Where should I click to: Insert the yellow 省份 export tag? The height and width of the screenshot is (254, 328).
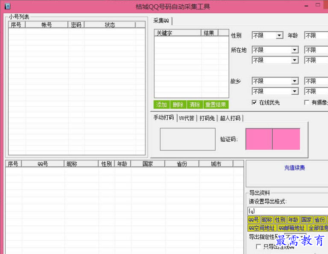(319, 220)
